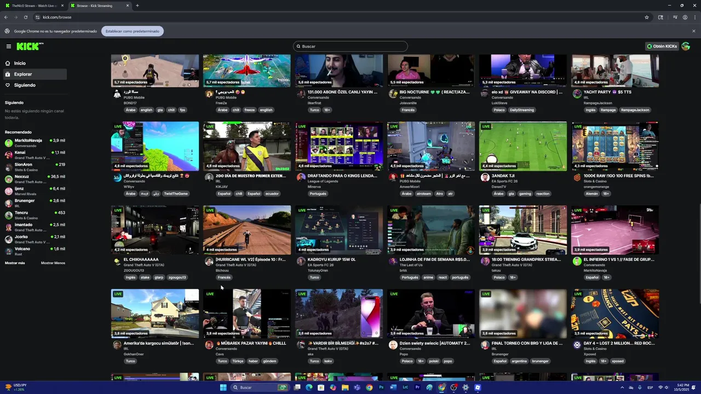701x394 pixels.
Task: Click the gündem tag under Cavs
Action: point(269,361)
